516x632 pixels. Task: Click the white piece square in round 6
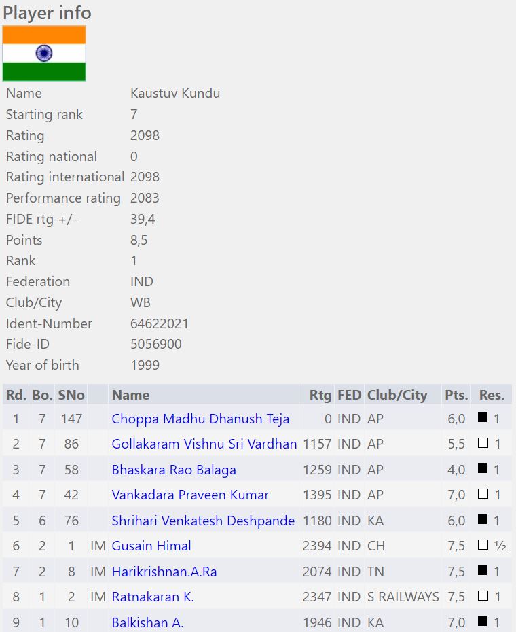coord(483,545)
